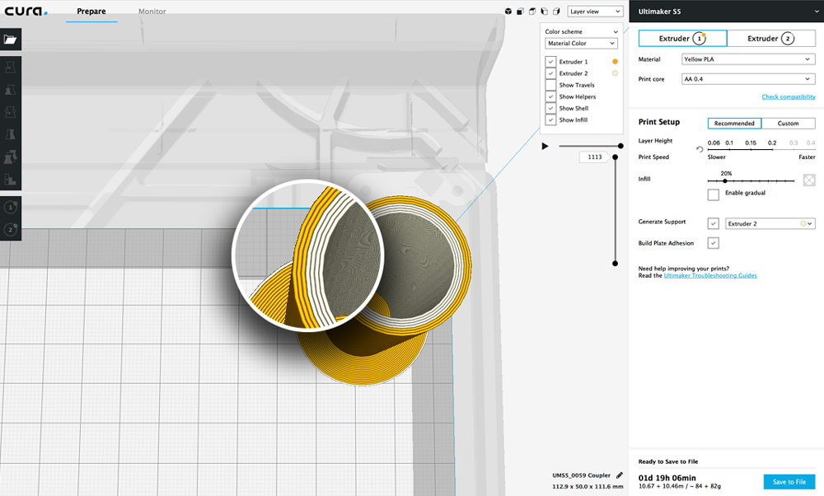Click the Mirror tool in left toolbar

click(x=11, y=134)
